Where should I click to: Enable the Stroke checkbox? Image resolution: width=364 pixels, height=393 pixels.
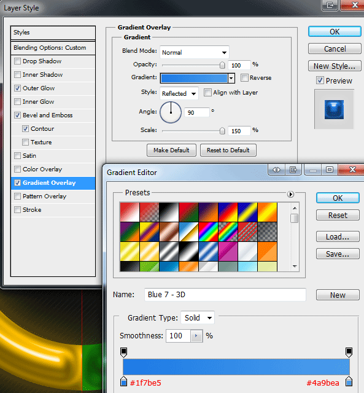(17, 210)
